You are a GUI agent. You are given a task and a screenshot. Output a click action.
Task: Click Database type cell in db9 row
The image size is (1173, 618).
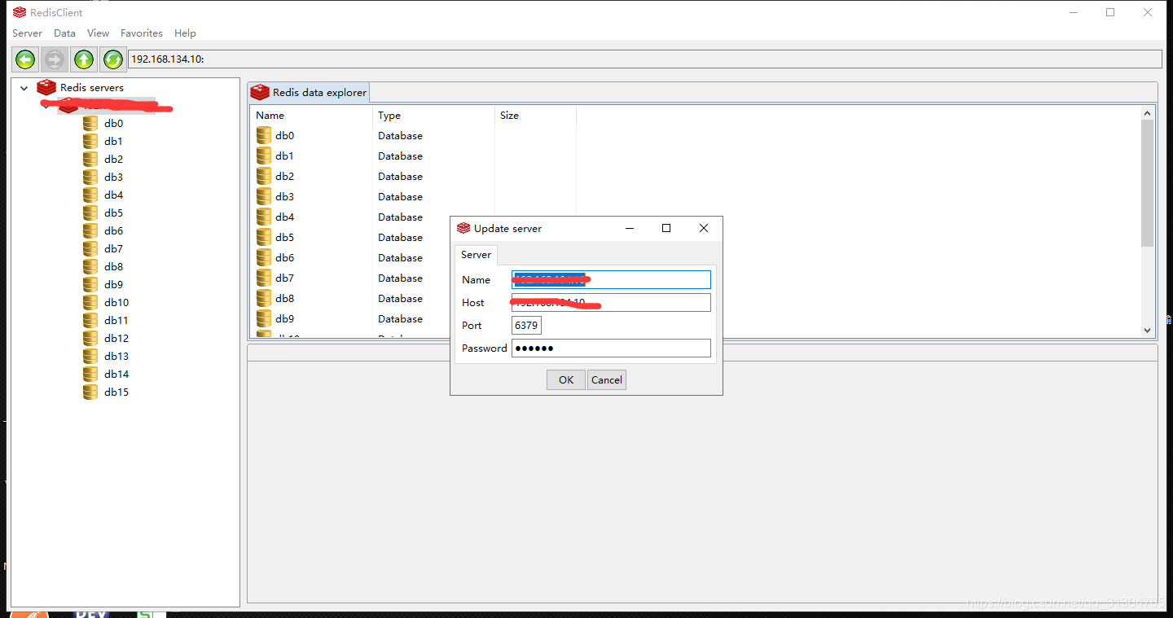pyautogui.click(x=400, y=319)
